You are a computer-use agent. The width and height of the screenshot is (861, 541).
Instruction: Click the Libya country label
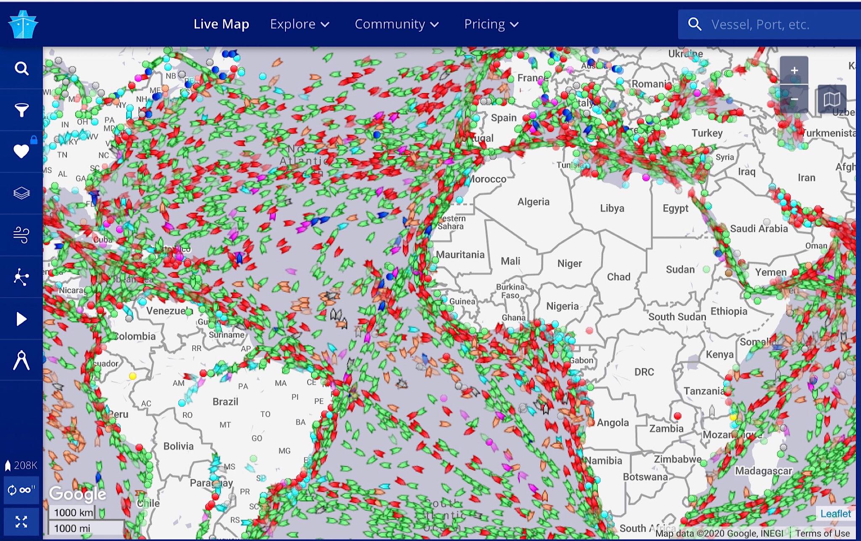point(612,208)
